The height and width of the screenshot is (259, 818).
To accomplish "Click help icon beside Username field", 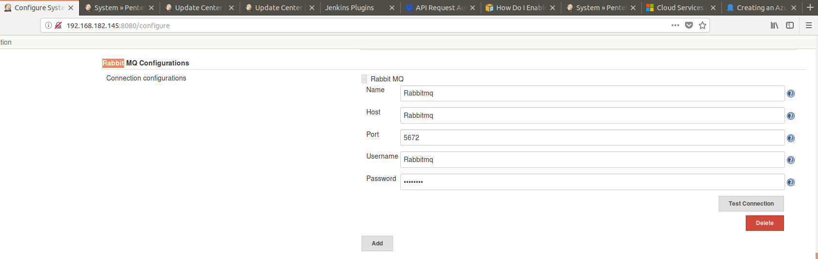I will coord(790,160).
